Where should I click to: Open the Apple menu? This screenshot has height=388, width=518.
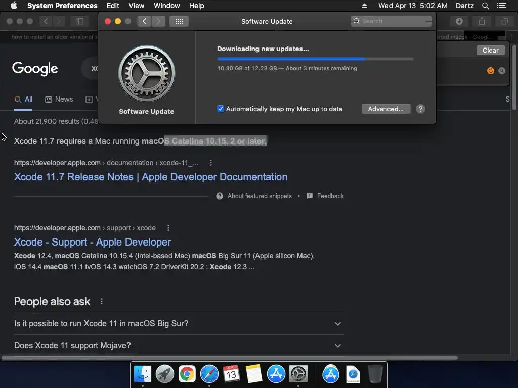[14, 6]
